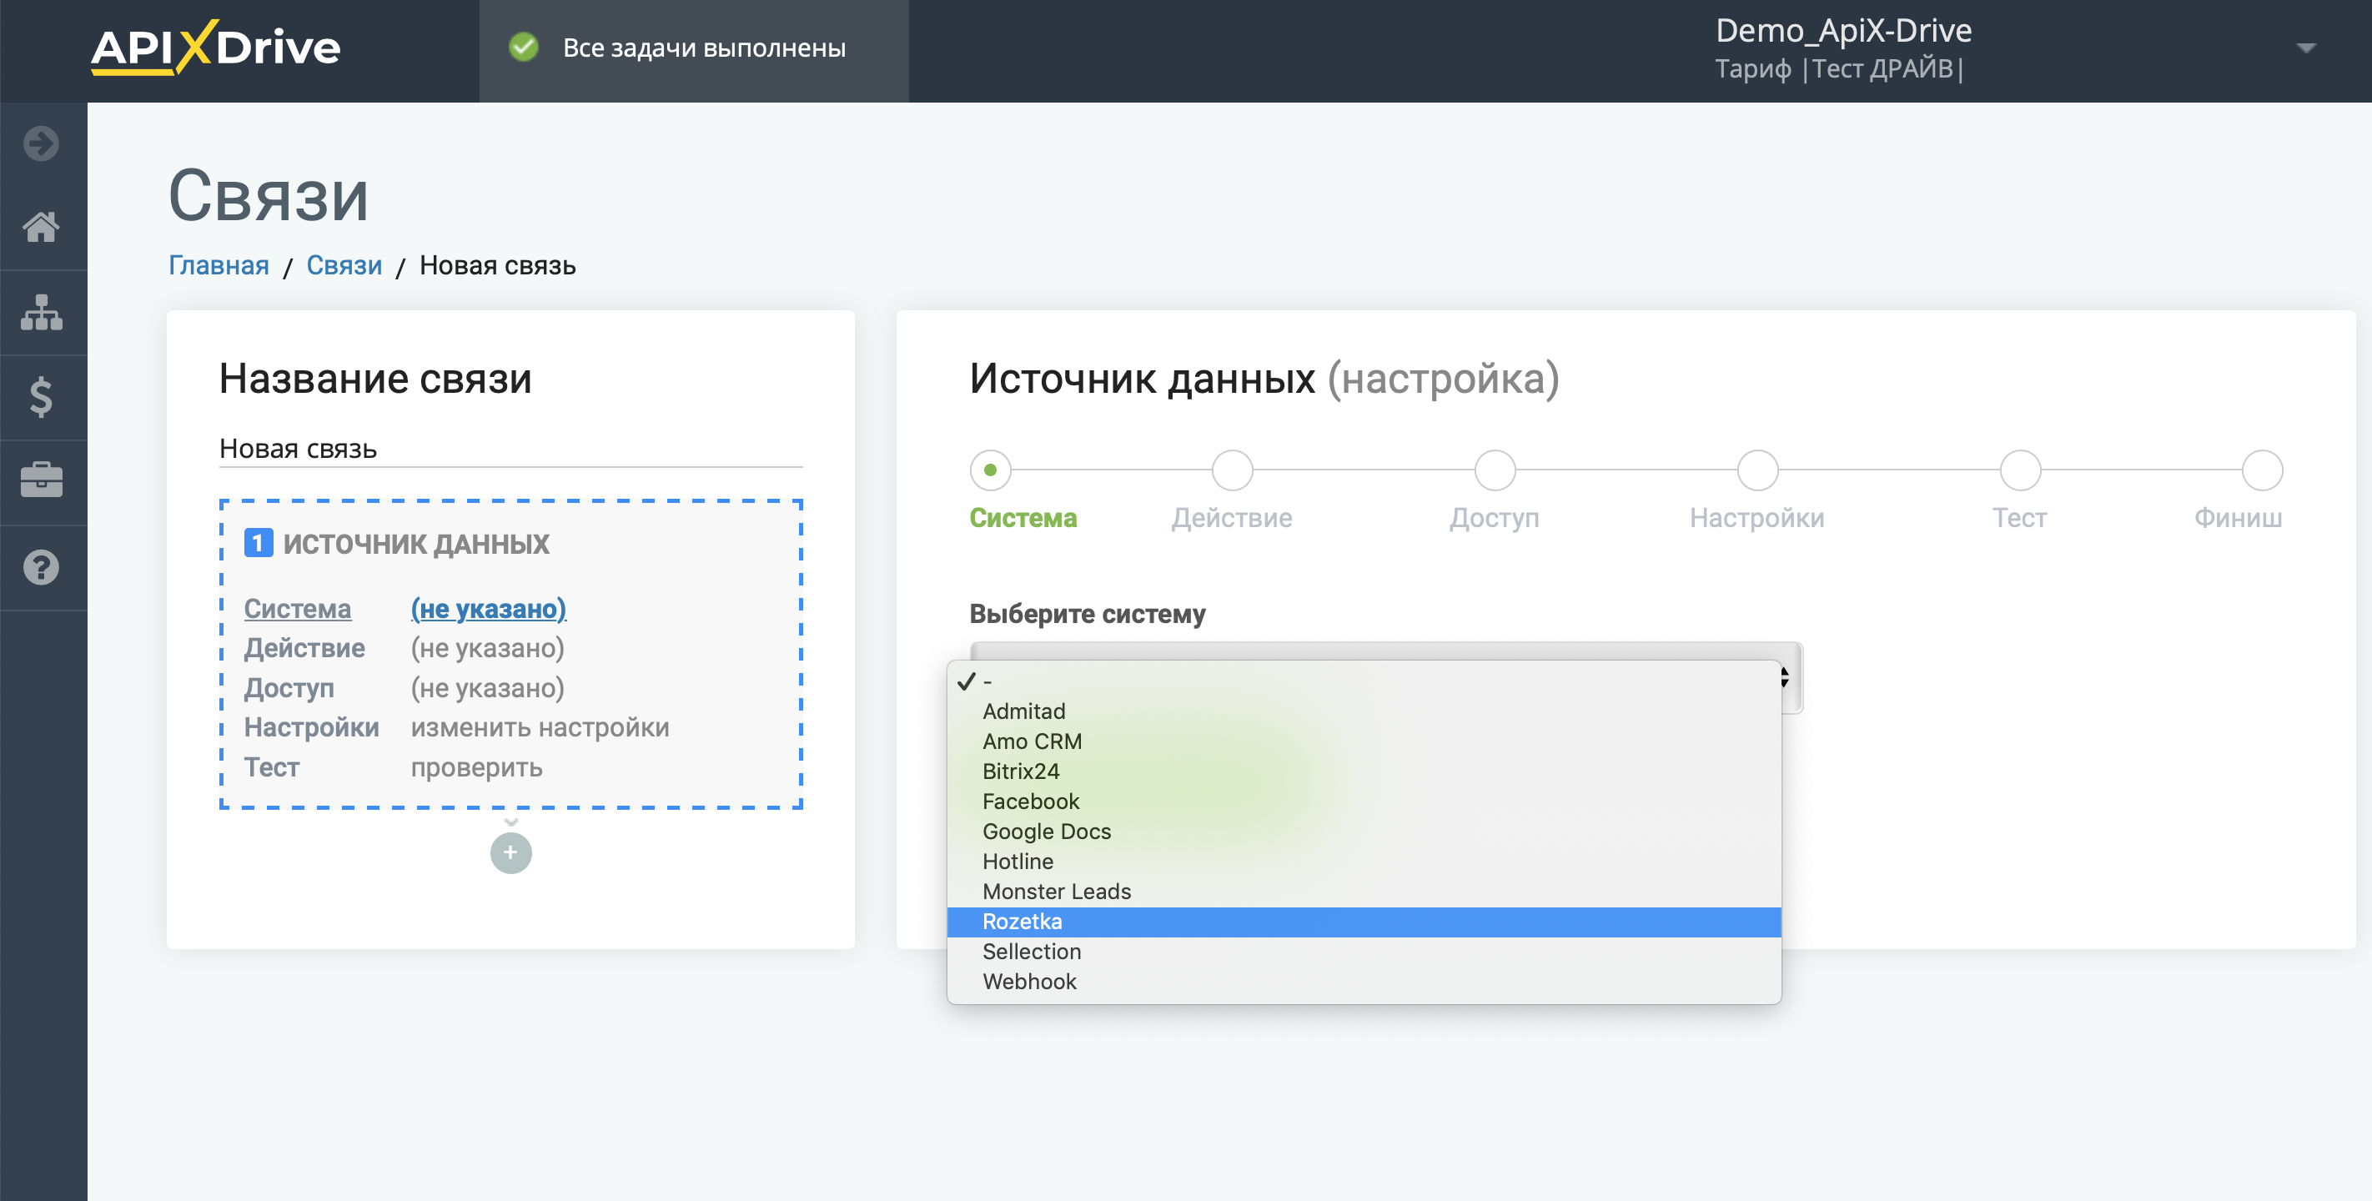
Task: Choose Hotline from the system list
Action: 1364,862
